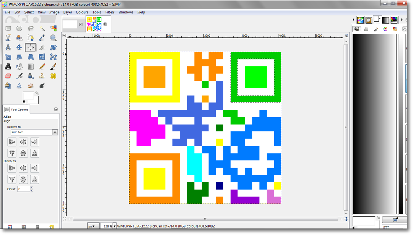The image size is (413, 235).
Task: Choose the Blur/Sharpen droplet tool
Action: coord(19,86)
